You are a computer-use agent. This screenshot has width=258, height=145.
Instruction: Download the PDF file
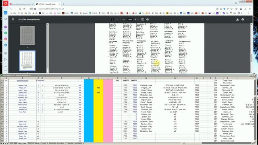tap(237, 19)
